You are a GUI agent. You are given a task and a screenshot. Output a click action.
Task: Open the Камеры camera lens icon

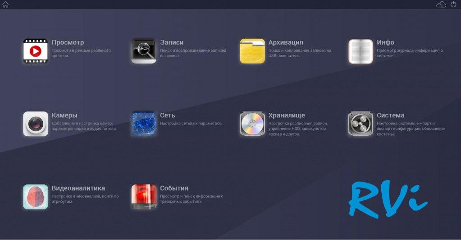[x=35, y=124]
